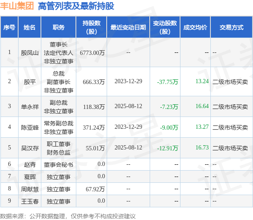This screenshot has height=220, width=253.
Task: Click the 财务总监 role text
Action: point(59,152)
